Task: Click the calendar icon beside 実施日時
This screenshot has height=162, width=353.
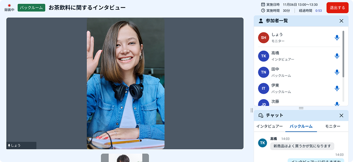Action: pos(263,5)
